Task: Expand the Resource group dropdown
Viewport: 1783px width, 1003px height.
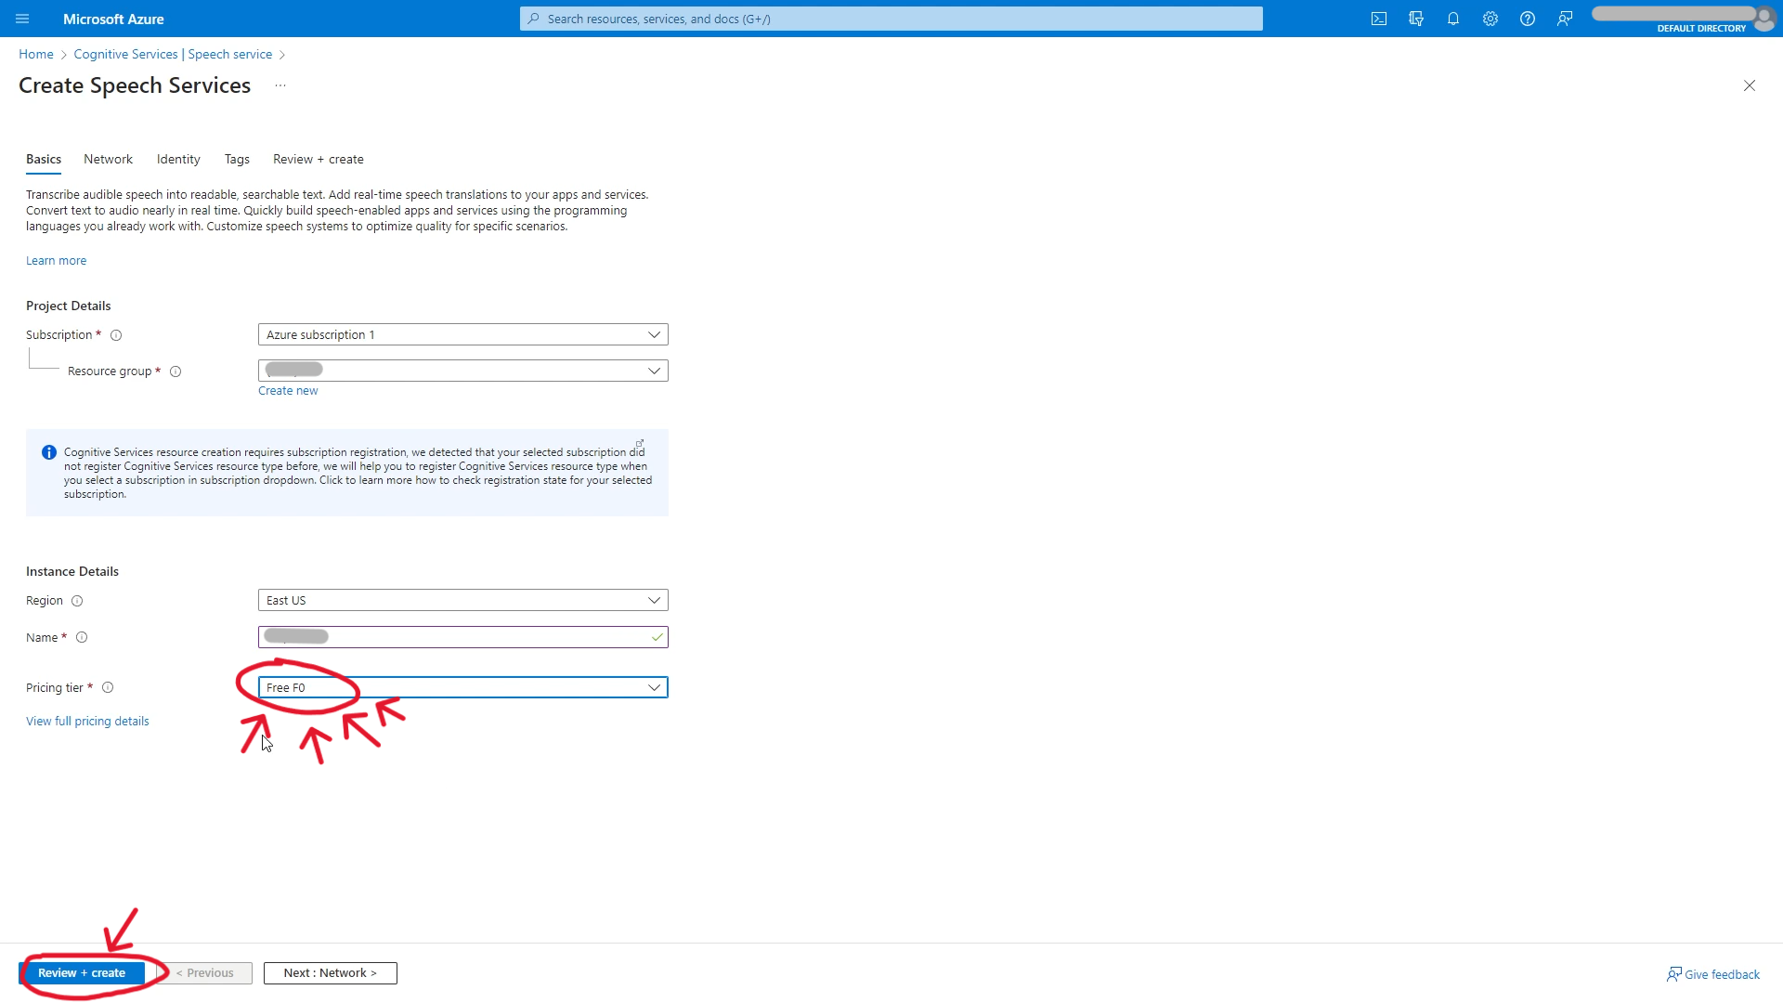Action: point(462,371)
